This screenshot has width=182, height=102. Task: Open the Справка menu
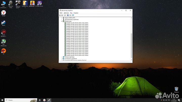click(76, 13)
